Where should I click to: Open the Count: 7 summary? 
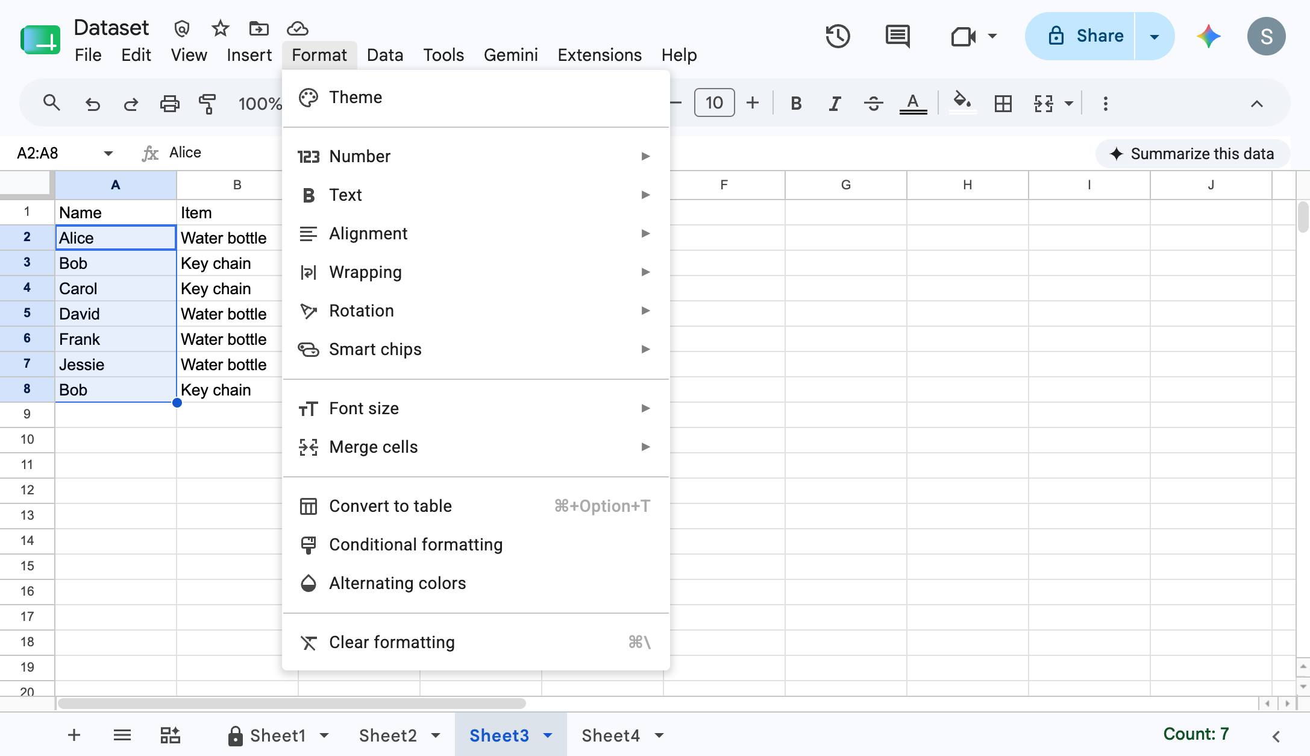click(x=1196, y=734)
